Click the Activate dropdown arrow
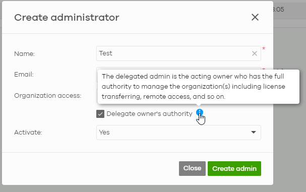306x192 pixels. click(x=253, y=133)
